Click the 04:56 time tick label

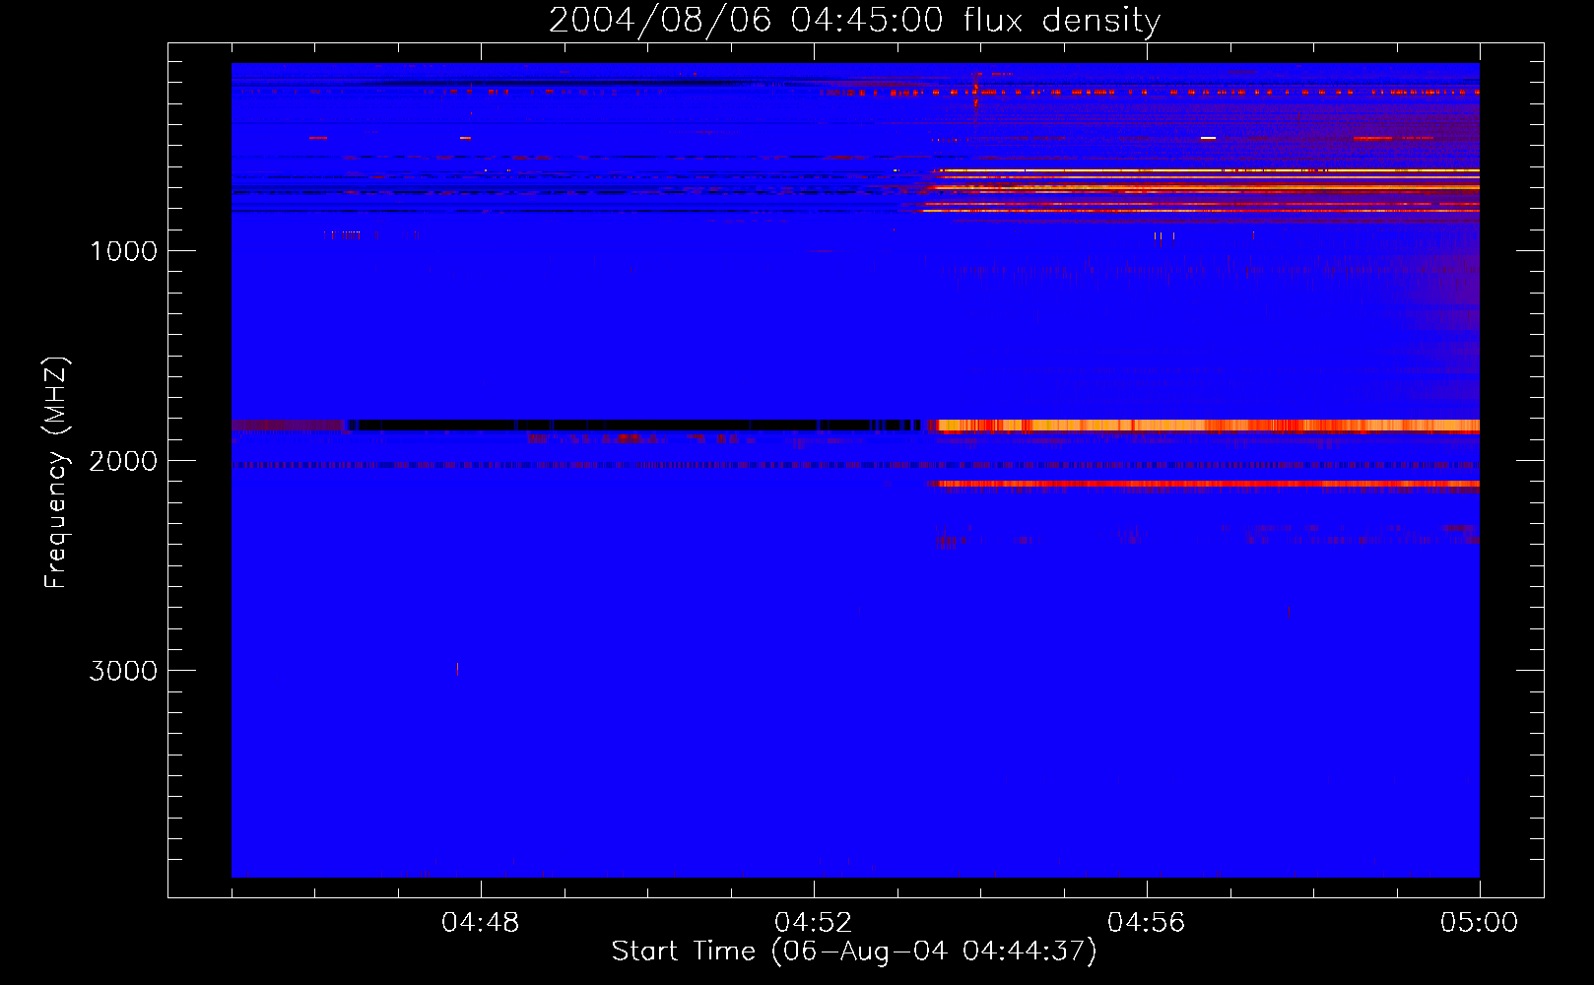tap(1147, 923)
